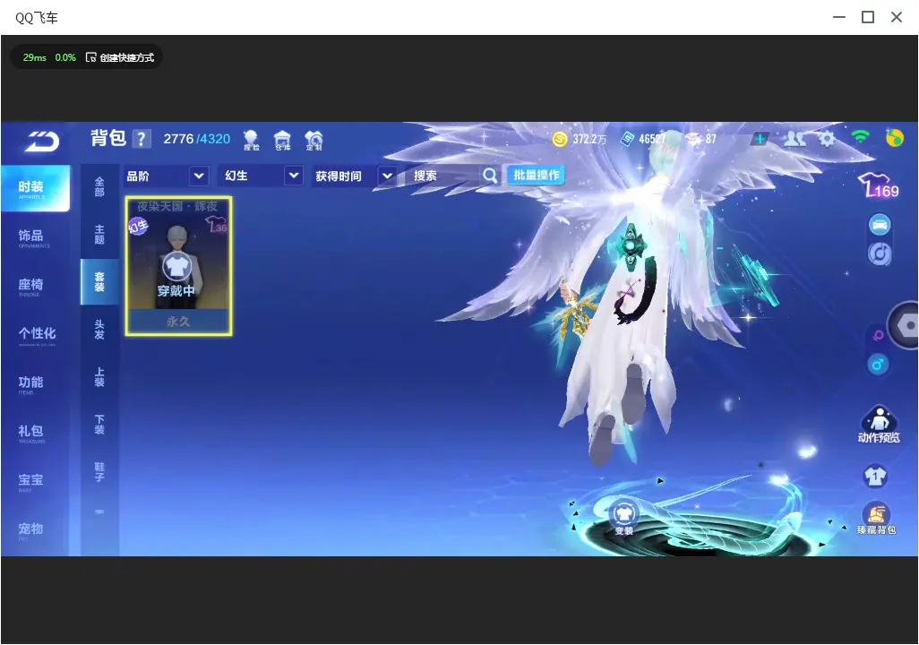Viewport: 919px width, 645px height.
Task: Click the 29ms latency readout
Action: [x=35, y=57]
